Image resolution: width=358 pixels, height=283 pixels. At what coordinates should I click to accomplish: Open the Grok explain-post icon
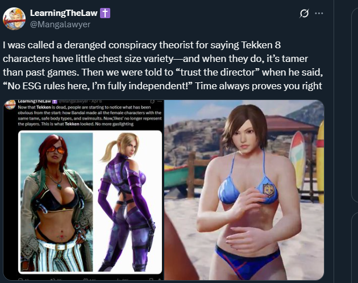point(304,13)
